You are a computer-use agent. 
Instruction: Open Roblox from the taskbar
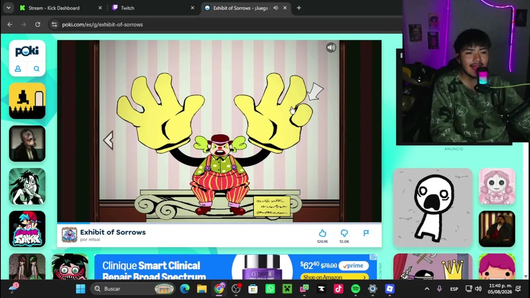coord(390,289)
